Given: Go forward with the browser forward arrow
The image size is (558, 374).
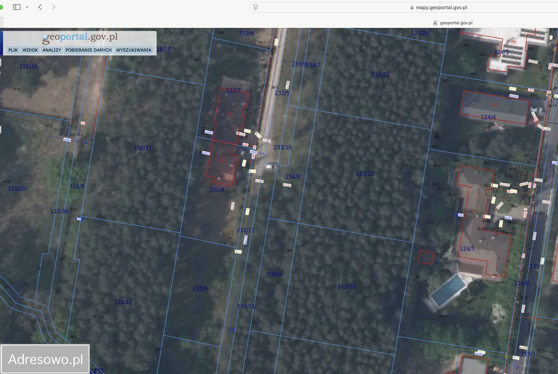Looking at the screenshot, I should (54, 7).
